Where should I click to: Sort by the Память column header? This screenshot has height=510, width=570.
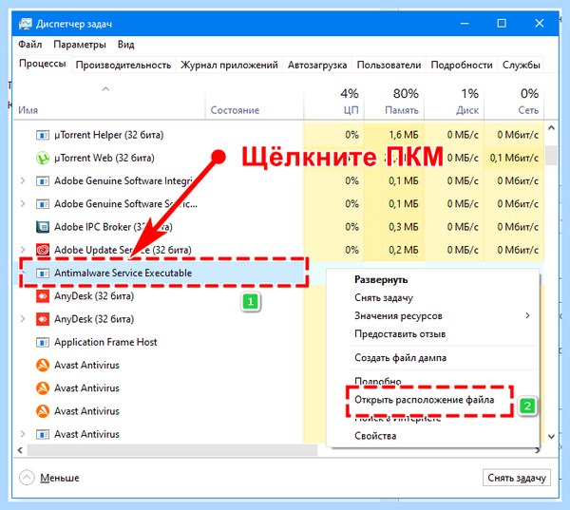pos(394,103)
